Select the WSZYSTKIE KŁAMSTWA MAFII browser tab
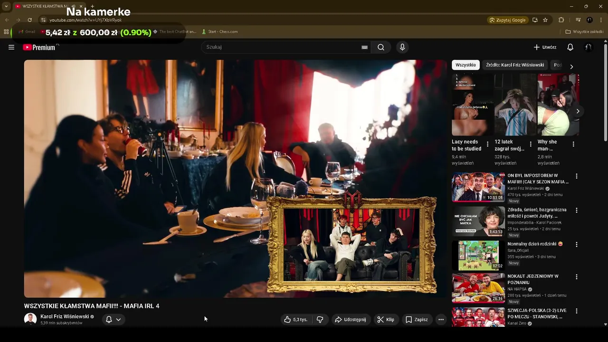608x342 pixels. [44, 6]
